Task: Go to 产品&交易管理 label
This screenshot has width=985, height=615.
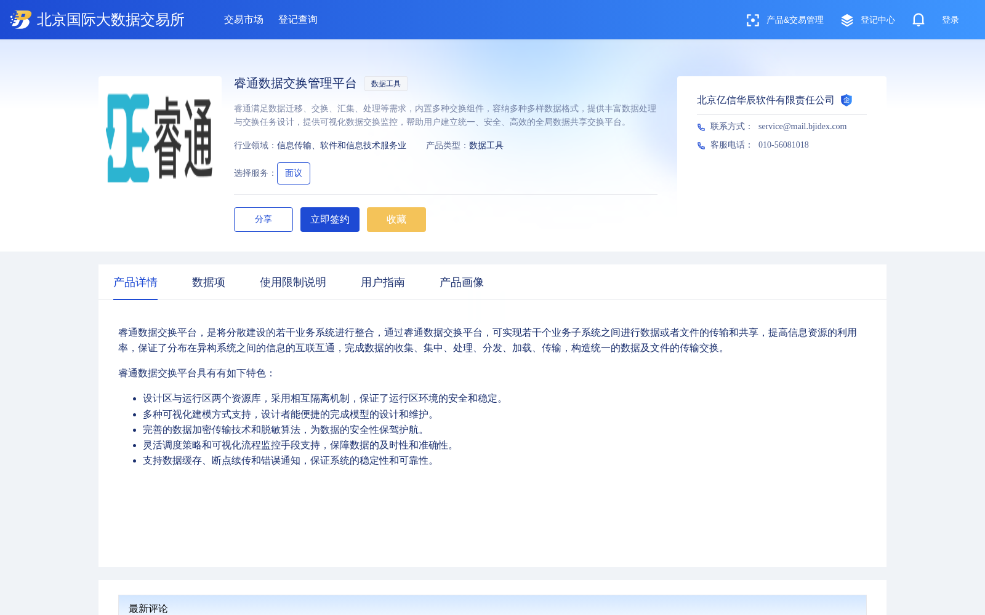Action: [795, 20]
